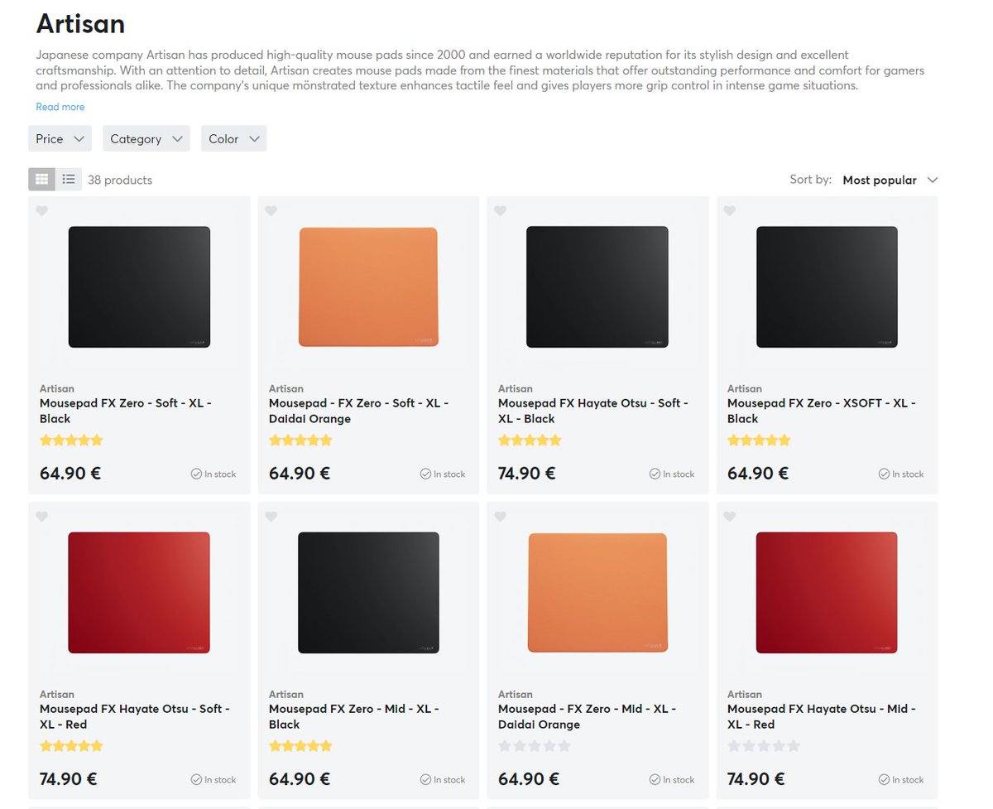The image size is (993, 809).
Task: Switch to list view
Action: [x=69, y=179]
